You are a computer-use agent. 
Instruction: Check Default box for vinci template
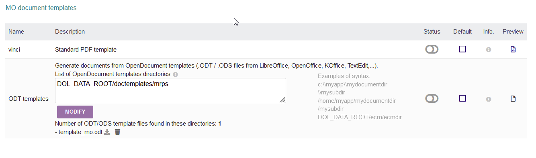(462, 49)
